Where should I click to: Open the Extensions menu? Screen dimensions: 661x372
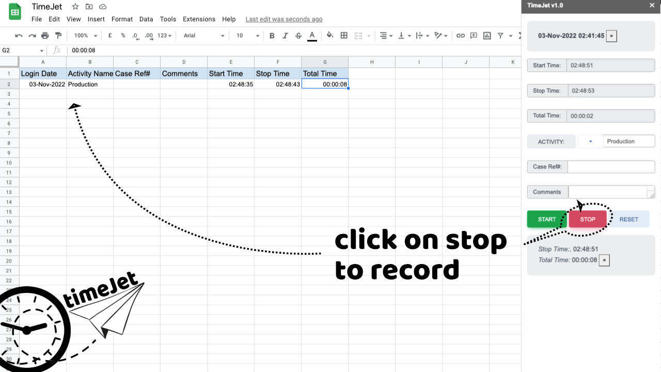point(199,19)
